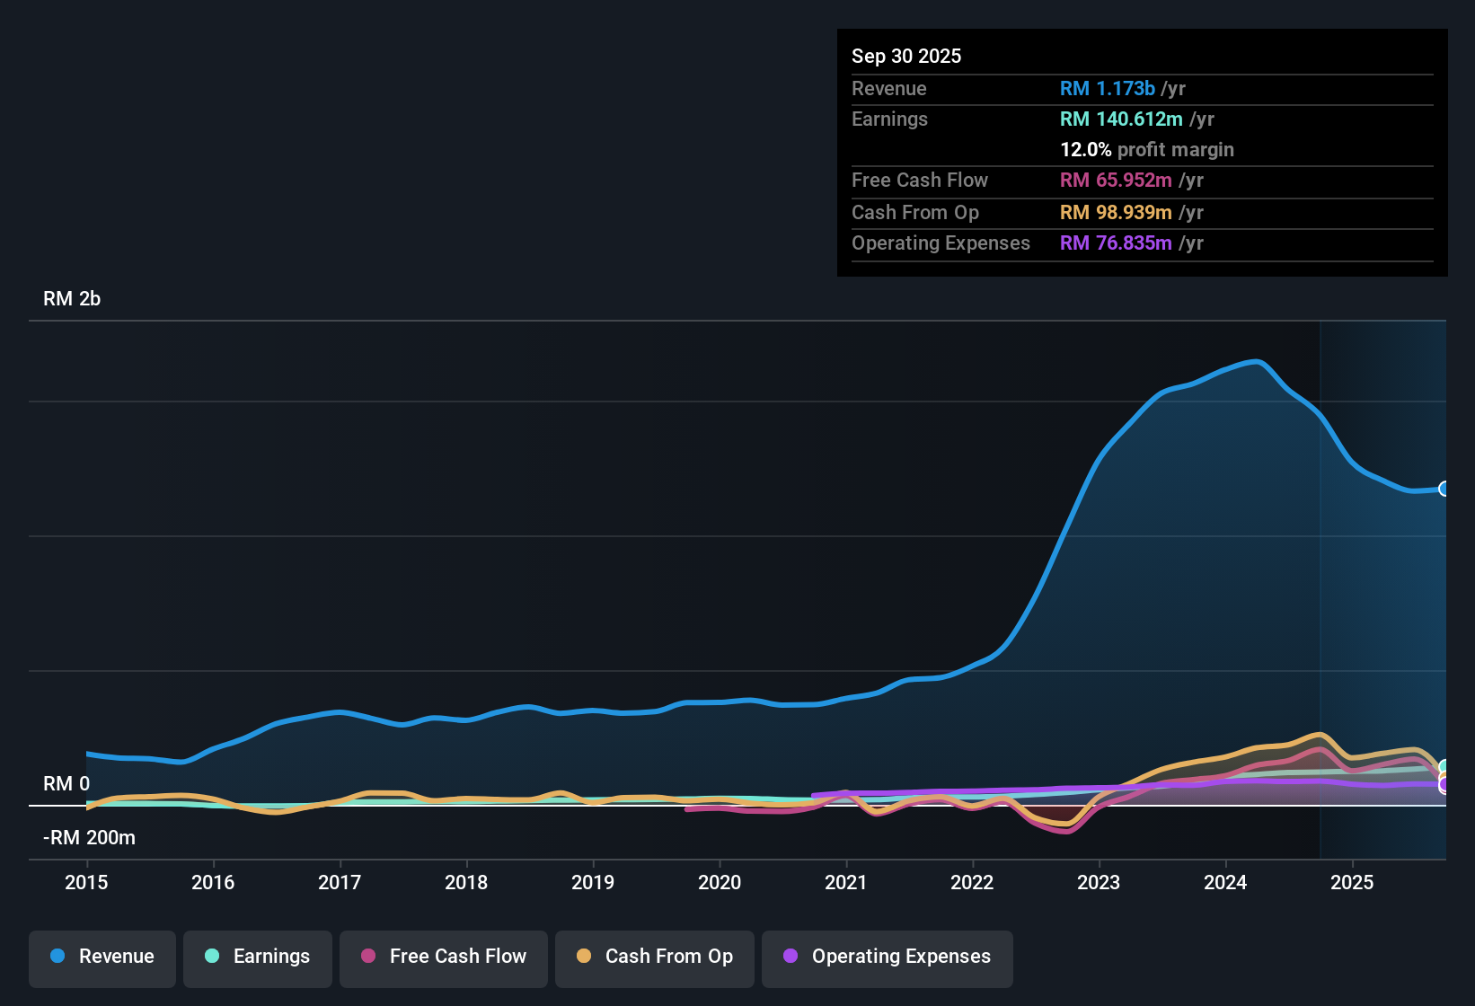This screenshot has height=1006, width=1475.
Task: Click the purple Operating Expenses legend dot
Action: tap(790, 957)
